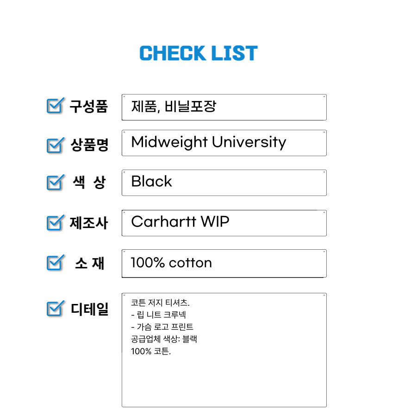
Task: Select the Black color field
Action: point(224,183)
